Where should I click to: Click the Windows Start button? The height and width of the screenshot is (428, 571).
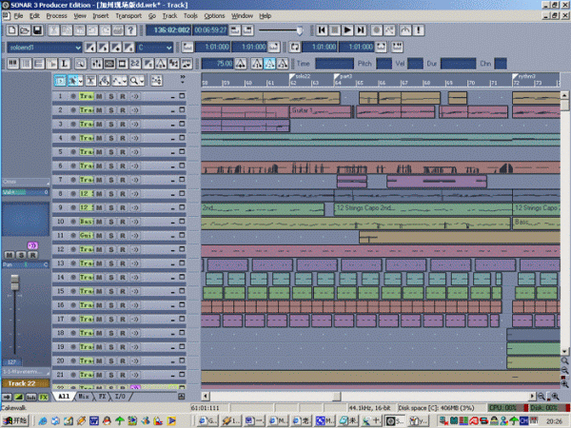click(x=14, y=421)
